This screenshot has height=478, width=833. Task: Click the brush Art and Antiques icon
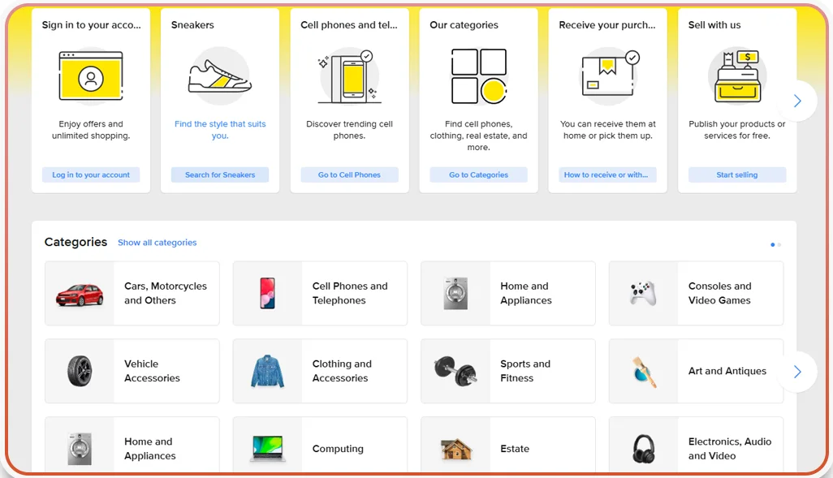pyautogui.click(x=644, y=371)
